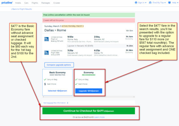The width and height of the screenshot is (179, 126).
Task: Open Learn more about monthly payments
Action: (99, 117)
